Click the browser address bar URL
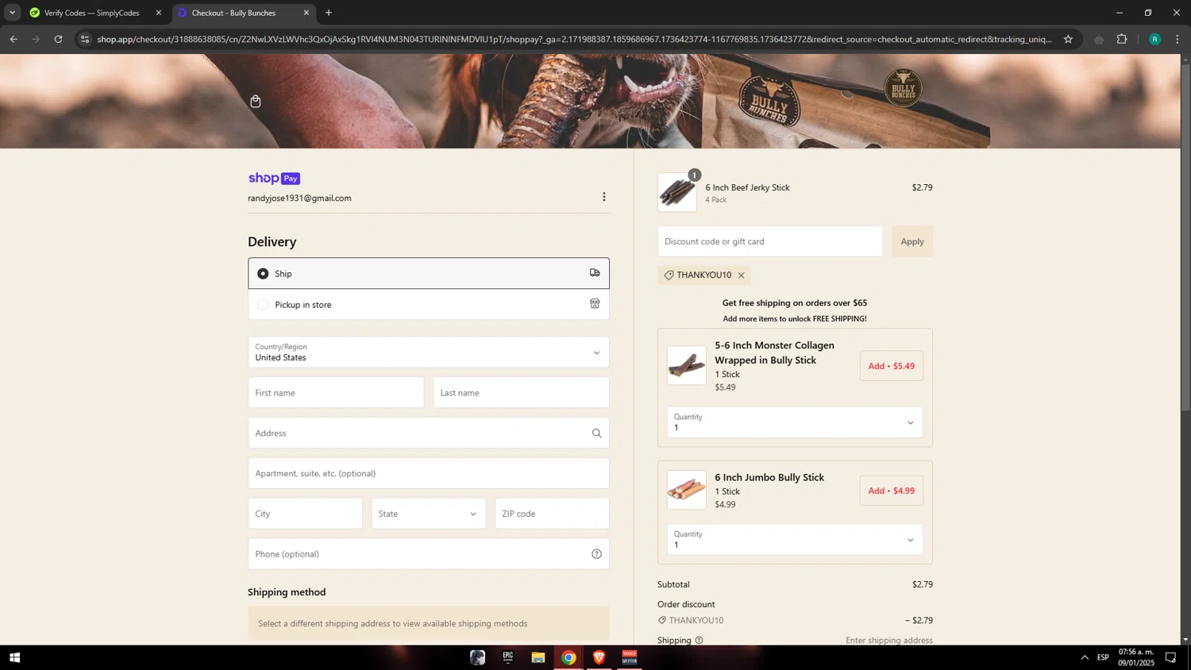The height and width of the screenshot is (670, 1191). coord(575,39)
